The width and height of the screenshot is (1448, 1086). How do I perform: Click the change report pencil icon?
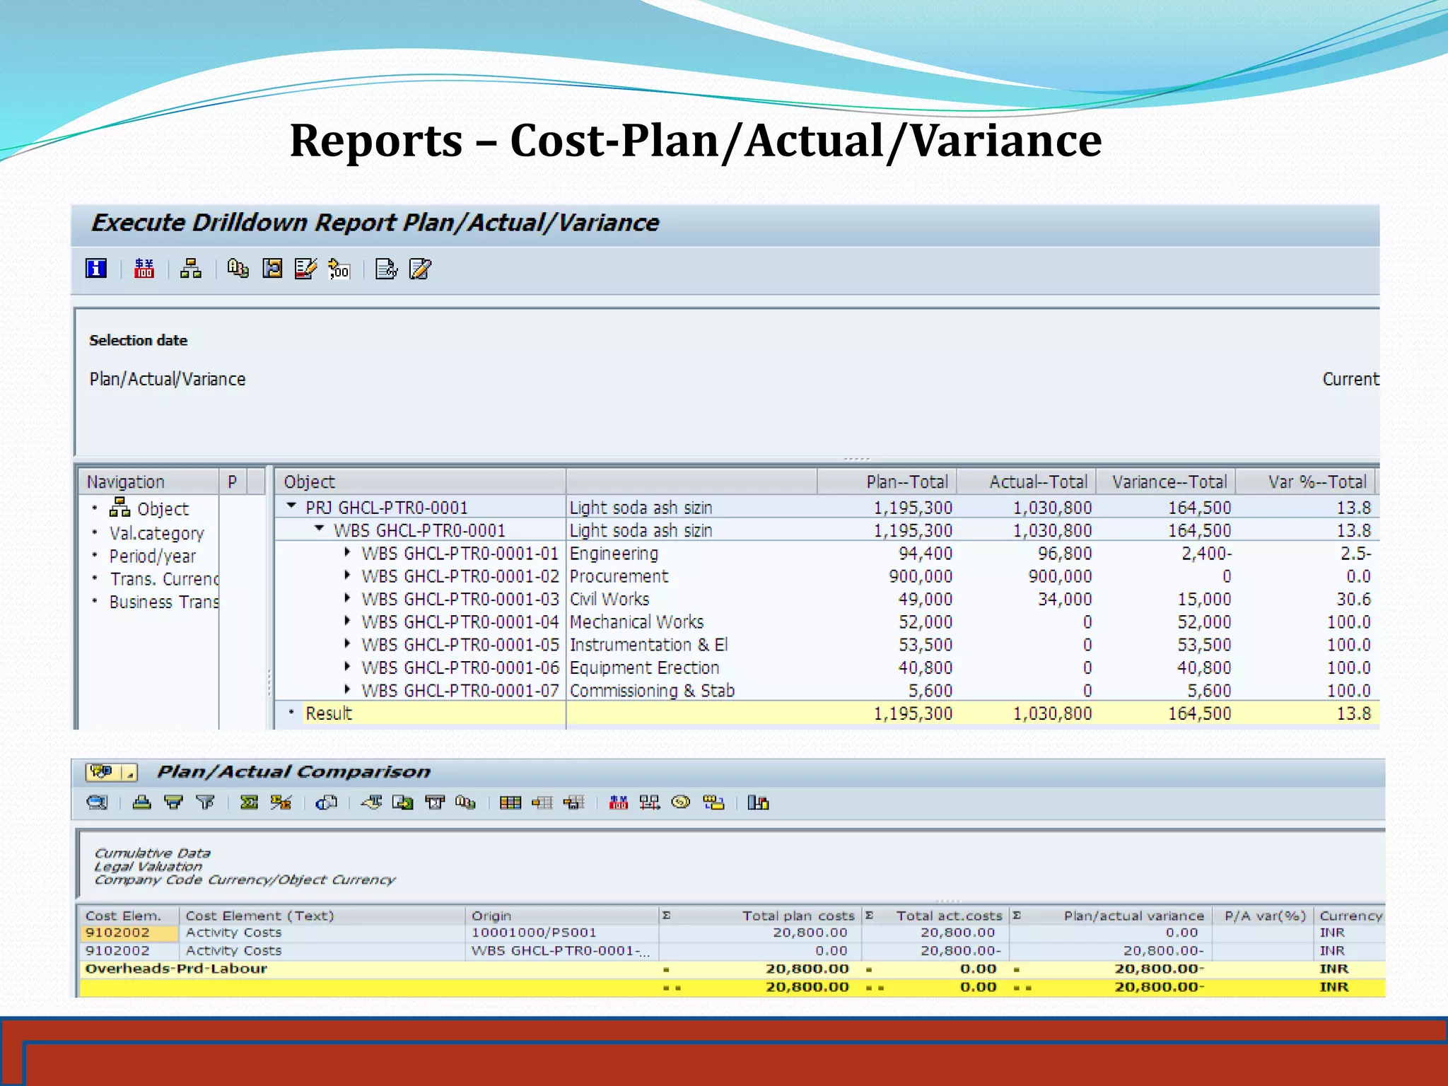tap(420, 269)
